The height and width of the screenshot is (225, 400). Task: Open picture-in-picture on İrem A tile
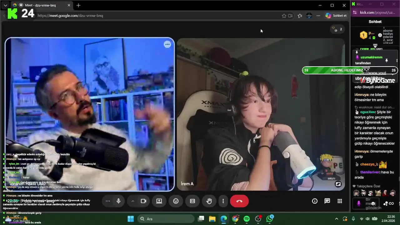(x=338, y=184)
